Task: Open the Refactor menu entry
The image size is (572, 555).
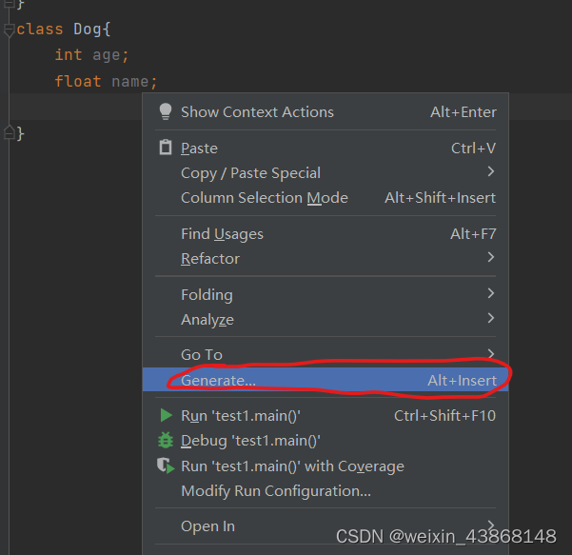Action: pyautogui.click(x=325, y=259)
